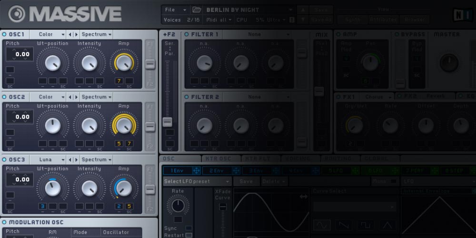Click the OSC1 Pitch value field
The height and width of the screenshot is (238, 476).
[x=20, y=54]
